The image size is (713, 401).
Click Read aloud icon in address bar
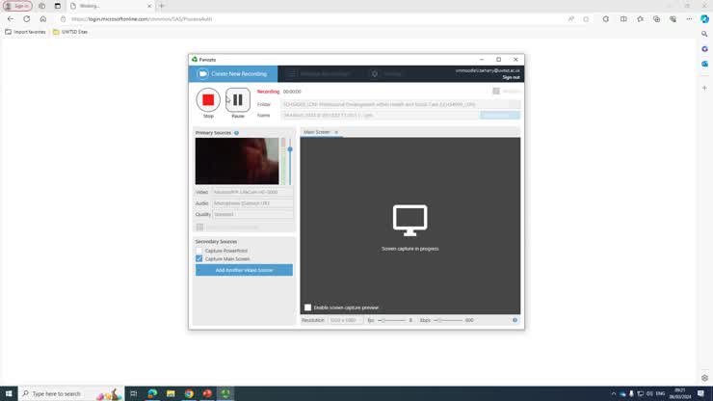click(x=571, y=19)
